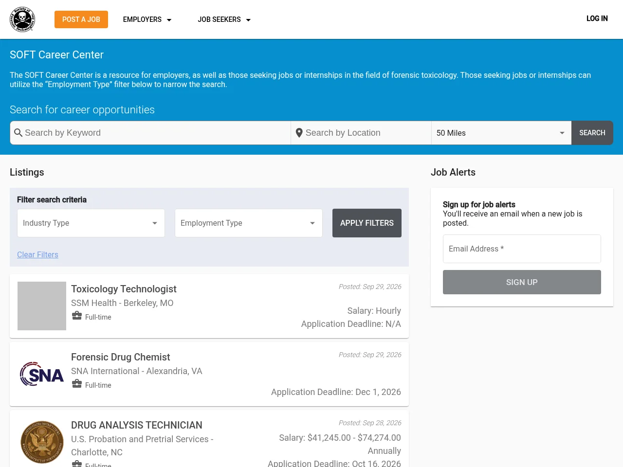The height and width of the screenshot is (467, 623).
Task: Click the 'Job Alerts' heading
Action: click(x=453, y=172)
